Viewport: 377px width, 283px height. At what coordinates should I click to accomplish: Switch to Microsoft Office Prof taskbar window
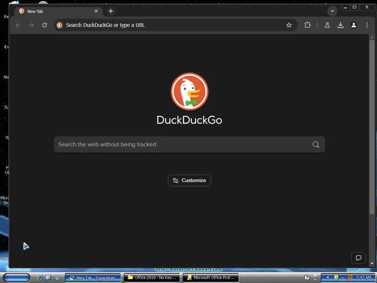click(x=211, y=278)
